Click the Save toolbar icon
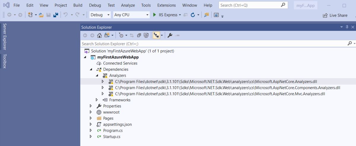Screen dimensions: 356x146 click(49, 15)
